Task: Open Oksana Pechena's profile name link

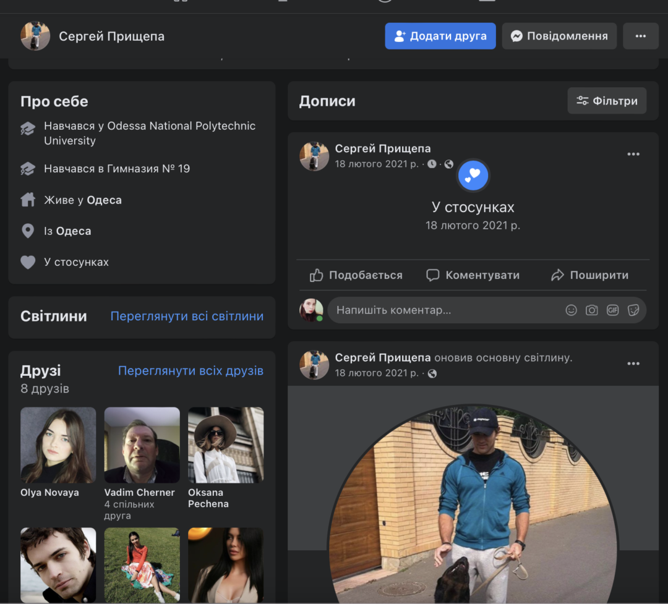Action: (x=208, y=498)
